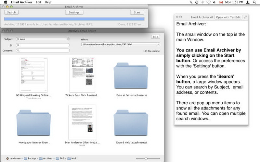This screenshot has height=162, width=260.
Task: Select the 'NS Hispeed Booking Online' email thumbnail
Action: pos(34,75)
